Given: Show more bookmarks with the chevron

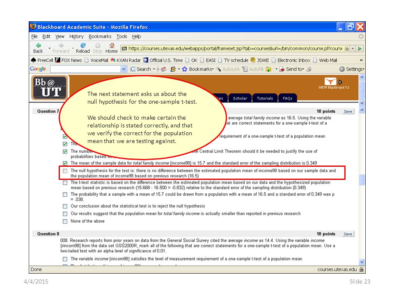Looking at the screenshot, I should [x=361, y=60].
